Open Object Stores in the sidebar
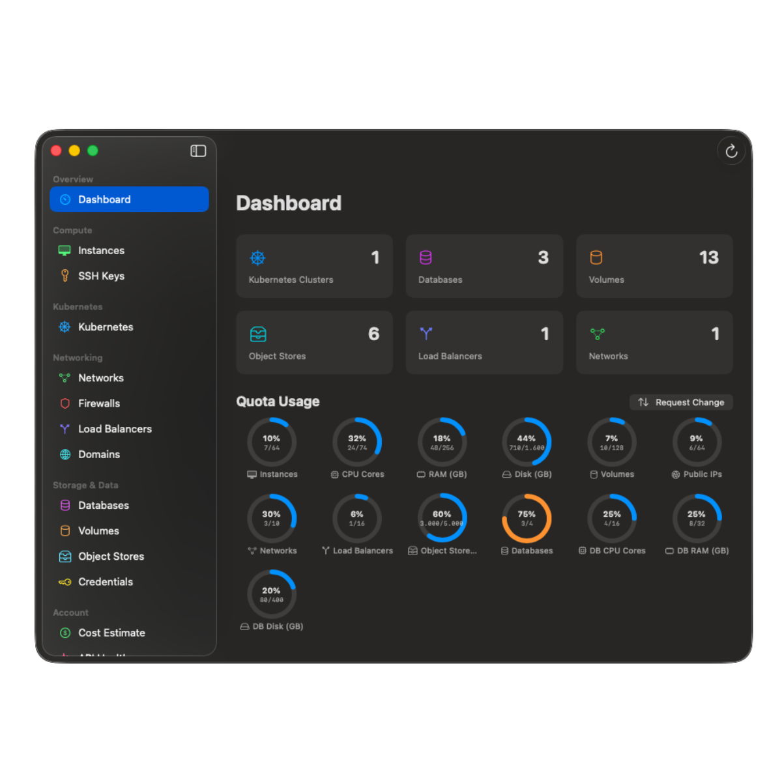 pos(129,556)
